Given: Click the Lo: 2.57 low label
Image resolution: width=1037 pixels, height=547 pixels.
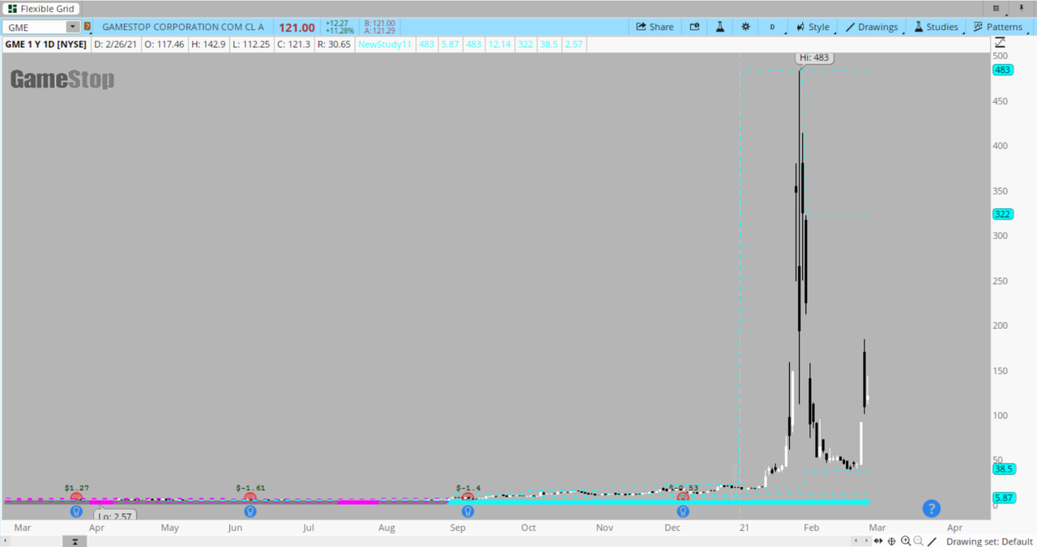Looking at the screenshot, I should pyautogui.click(x=114, y=515).
